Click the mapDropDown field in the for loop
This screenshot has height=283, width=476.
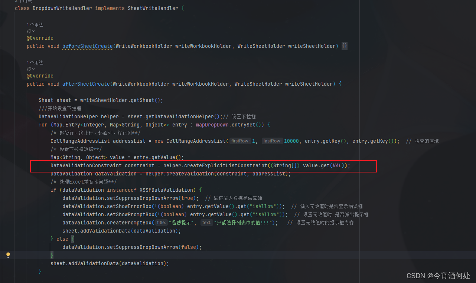[212, 125]
